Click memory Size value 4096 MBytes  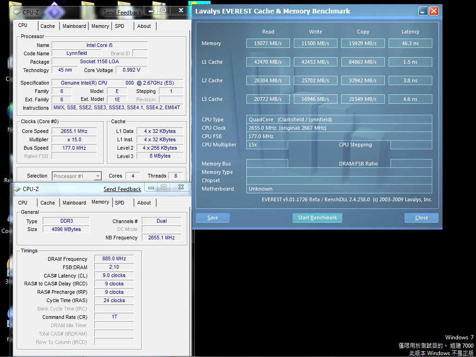click(66, 229)
